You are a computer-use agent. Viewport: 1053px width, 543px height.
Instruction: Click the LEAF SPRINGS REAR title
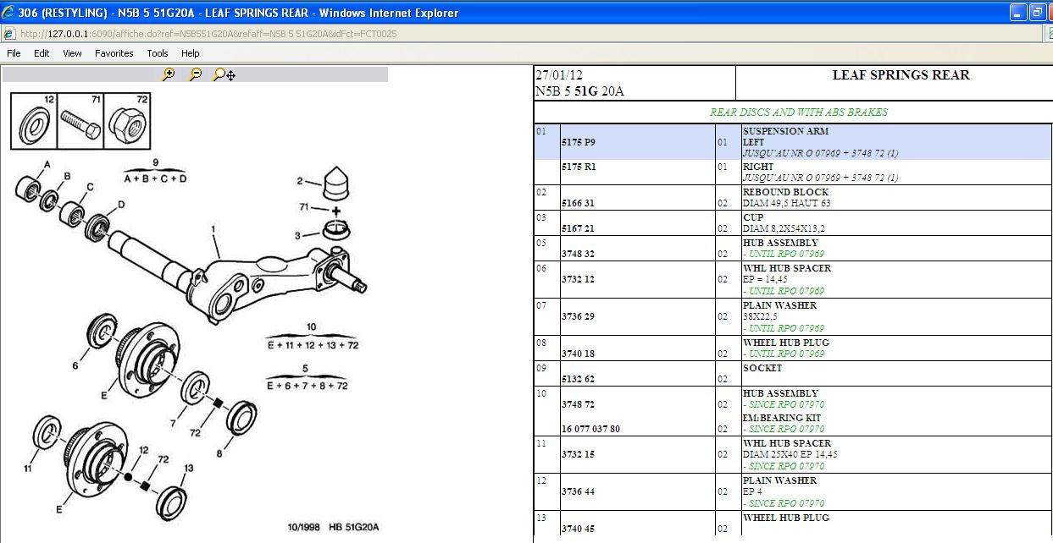[x=901, y=74]
